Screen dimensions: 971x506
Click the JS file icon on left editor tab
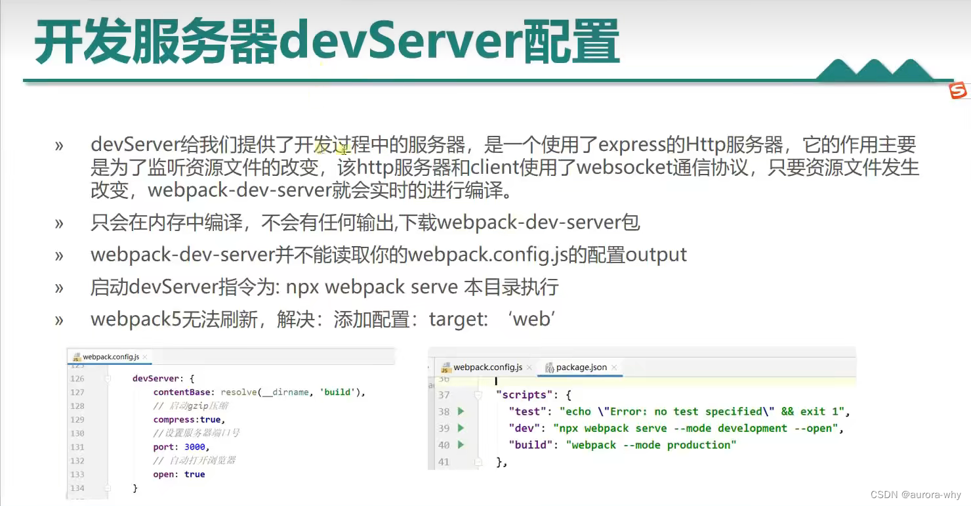77,357
